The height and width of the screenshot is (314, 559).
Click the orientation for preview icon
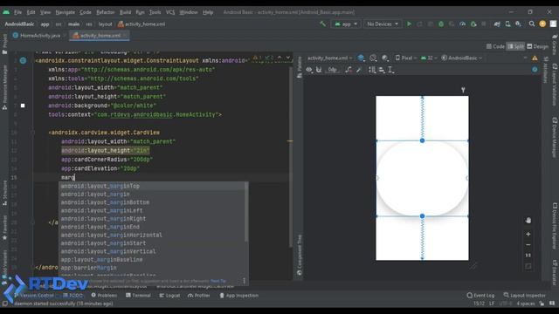(x=373, y=58)
